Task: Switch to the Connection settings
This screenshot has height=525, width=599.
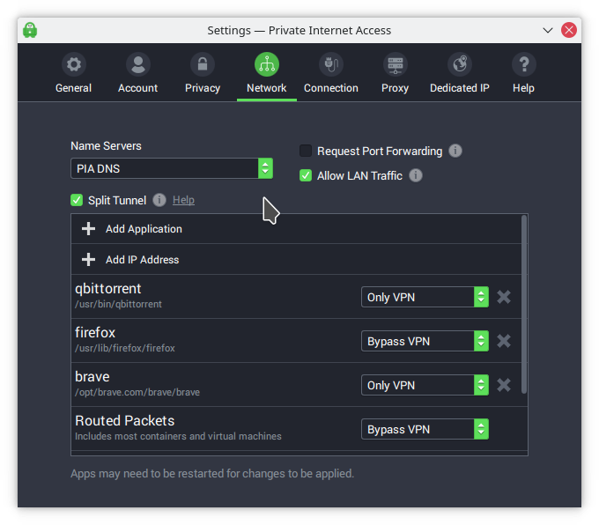Action: [331, 65]
